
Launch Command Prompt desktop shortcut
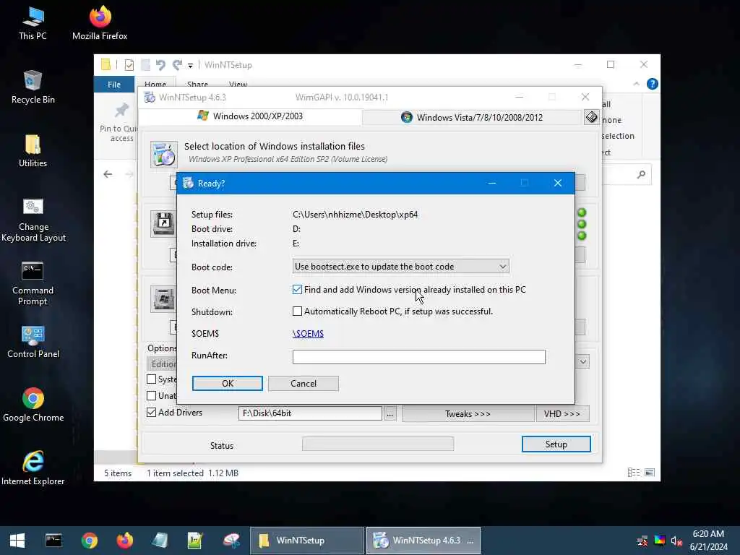click(x=33, y=283)
